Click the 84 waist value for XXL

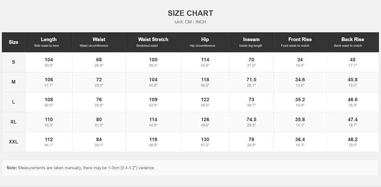[x=99, y=140]
